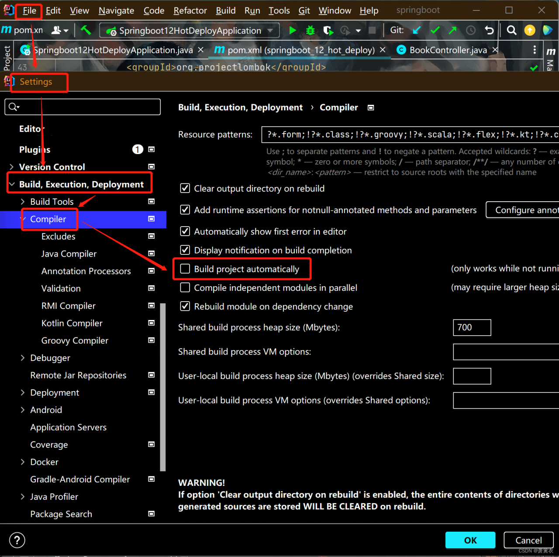Switch to BookController.java tab

(x=448, y=50)
